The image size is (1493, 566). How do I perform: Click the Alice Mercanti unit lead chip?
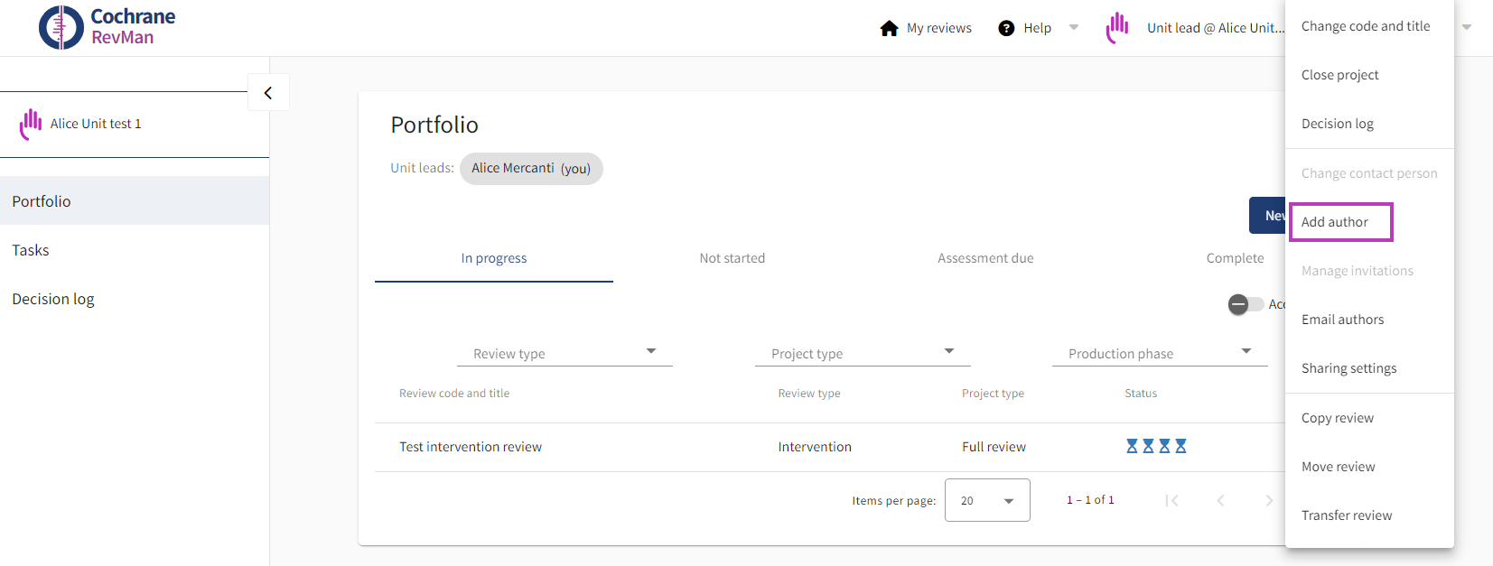click(x=531, y=169)
